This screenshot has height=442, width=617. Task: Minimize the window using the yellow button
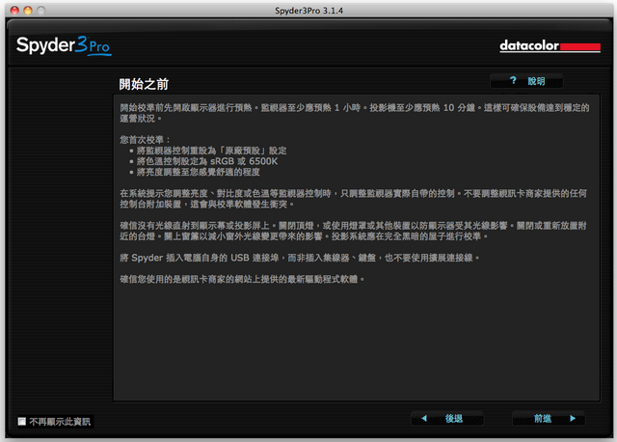28,11
